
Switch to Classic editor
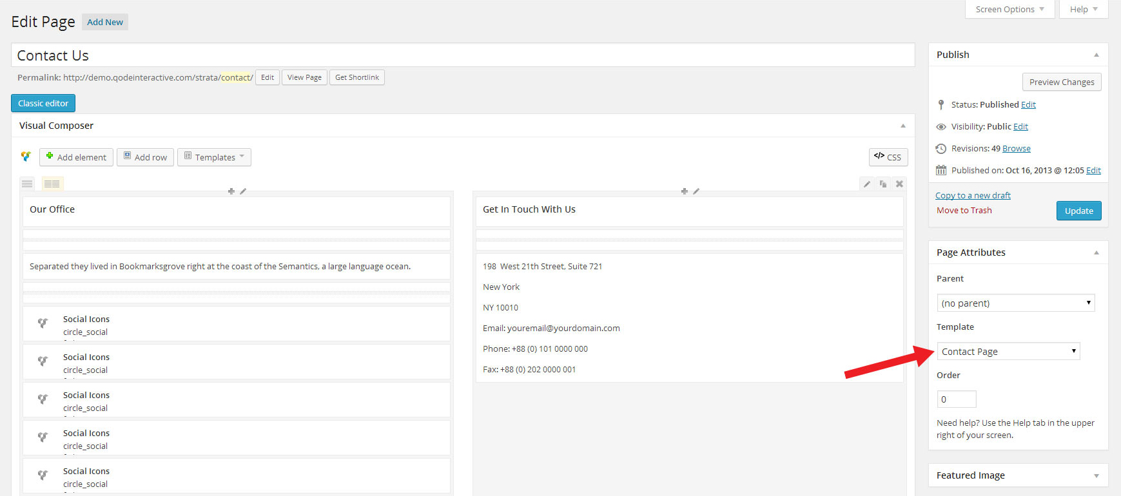pyautogui.click(x=43, y=103)
